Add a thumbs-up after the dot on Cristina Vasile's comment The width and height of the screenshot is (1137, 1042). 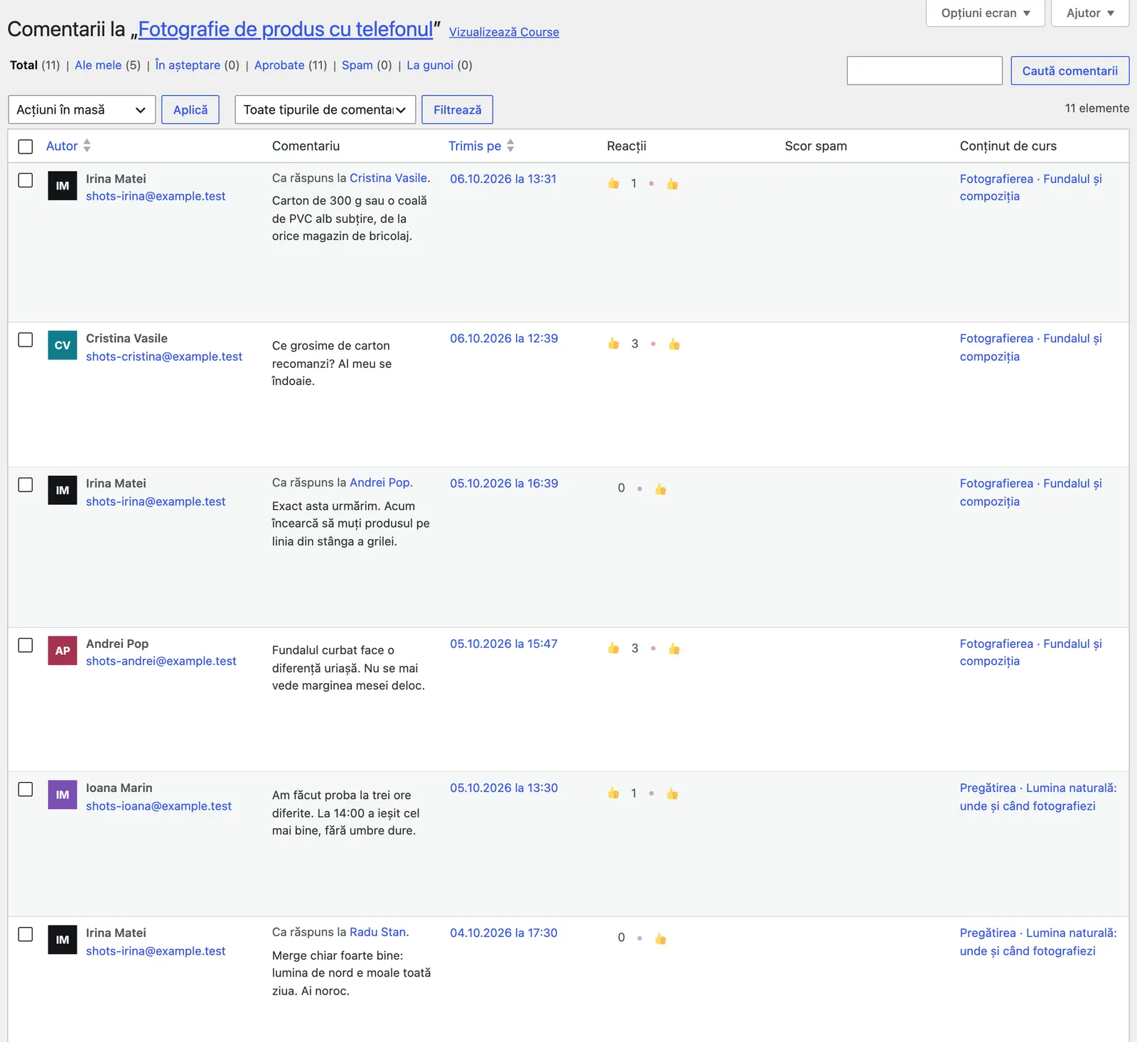(674, 344)
